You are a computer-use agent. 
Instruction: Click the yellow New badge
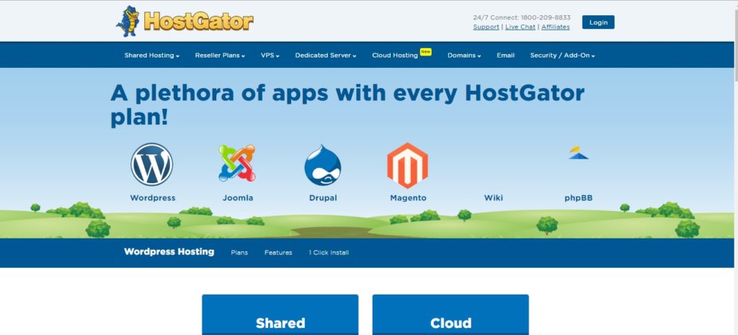tap(425, 52)
